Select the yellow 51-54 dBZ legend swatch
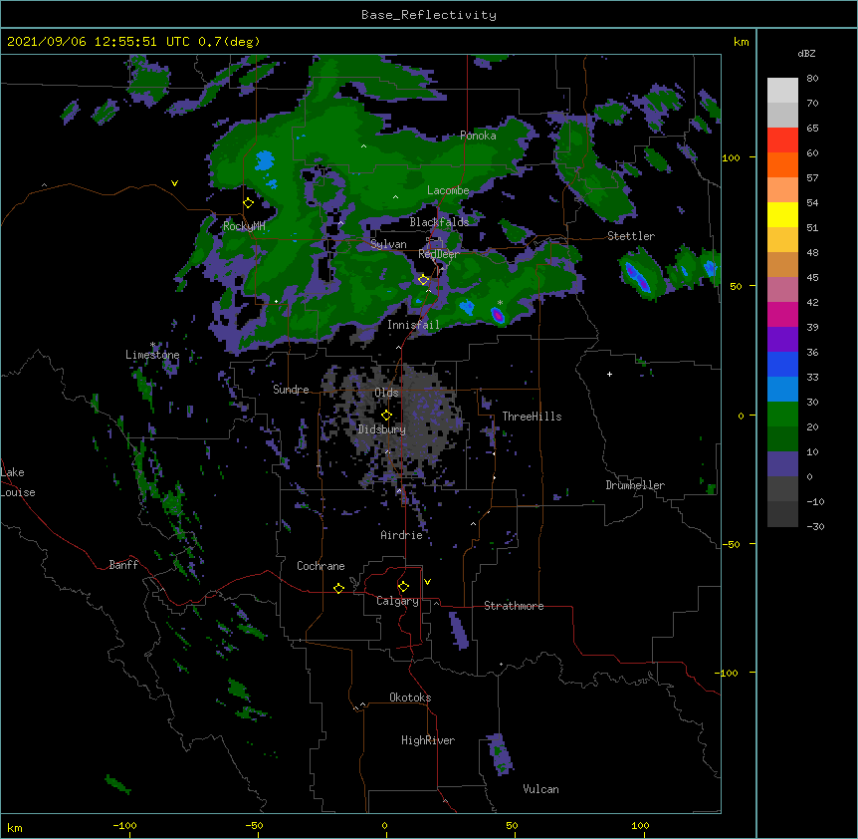The width and height of the screenshot is (858, 839). (782, 214)
